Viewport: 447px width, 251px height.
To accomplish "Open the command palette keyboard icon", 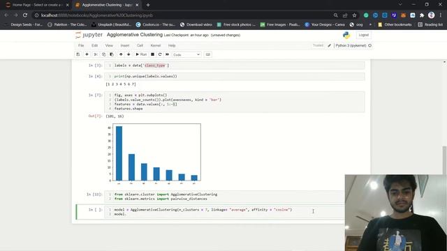I will coord(208,54).
